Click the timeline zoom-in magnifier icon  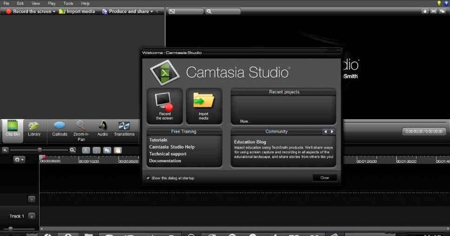coord(73,150)
